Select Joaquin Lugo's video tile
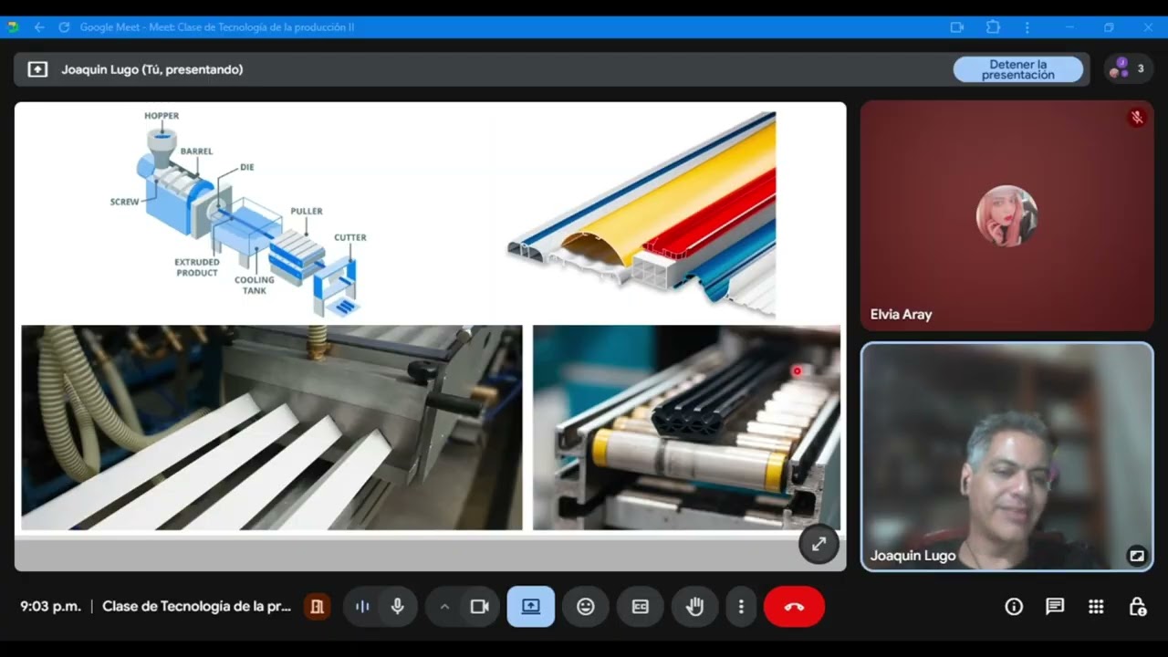 [1007, 457]
